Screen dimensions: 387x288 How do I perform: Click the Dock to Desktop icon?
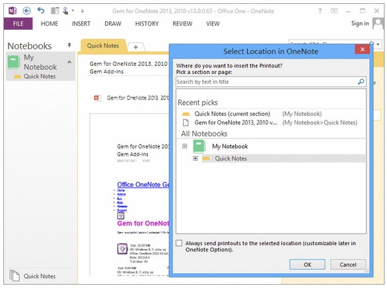coord(55,11)
